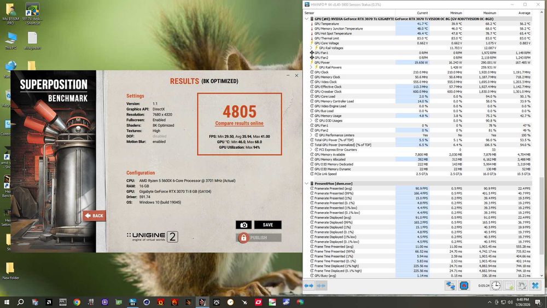Viewport: 547px width, 308px height.
Task: Click the Cinebench sphere icon on the taskbar
Action: (147, 302)
